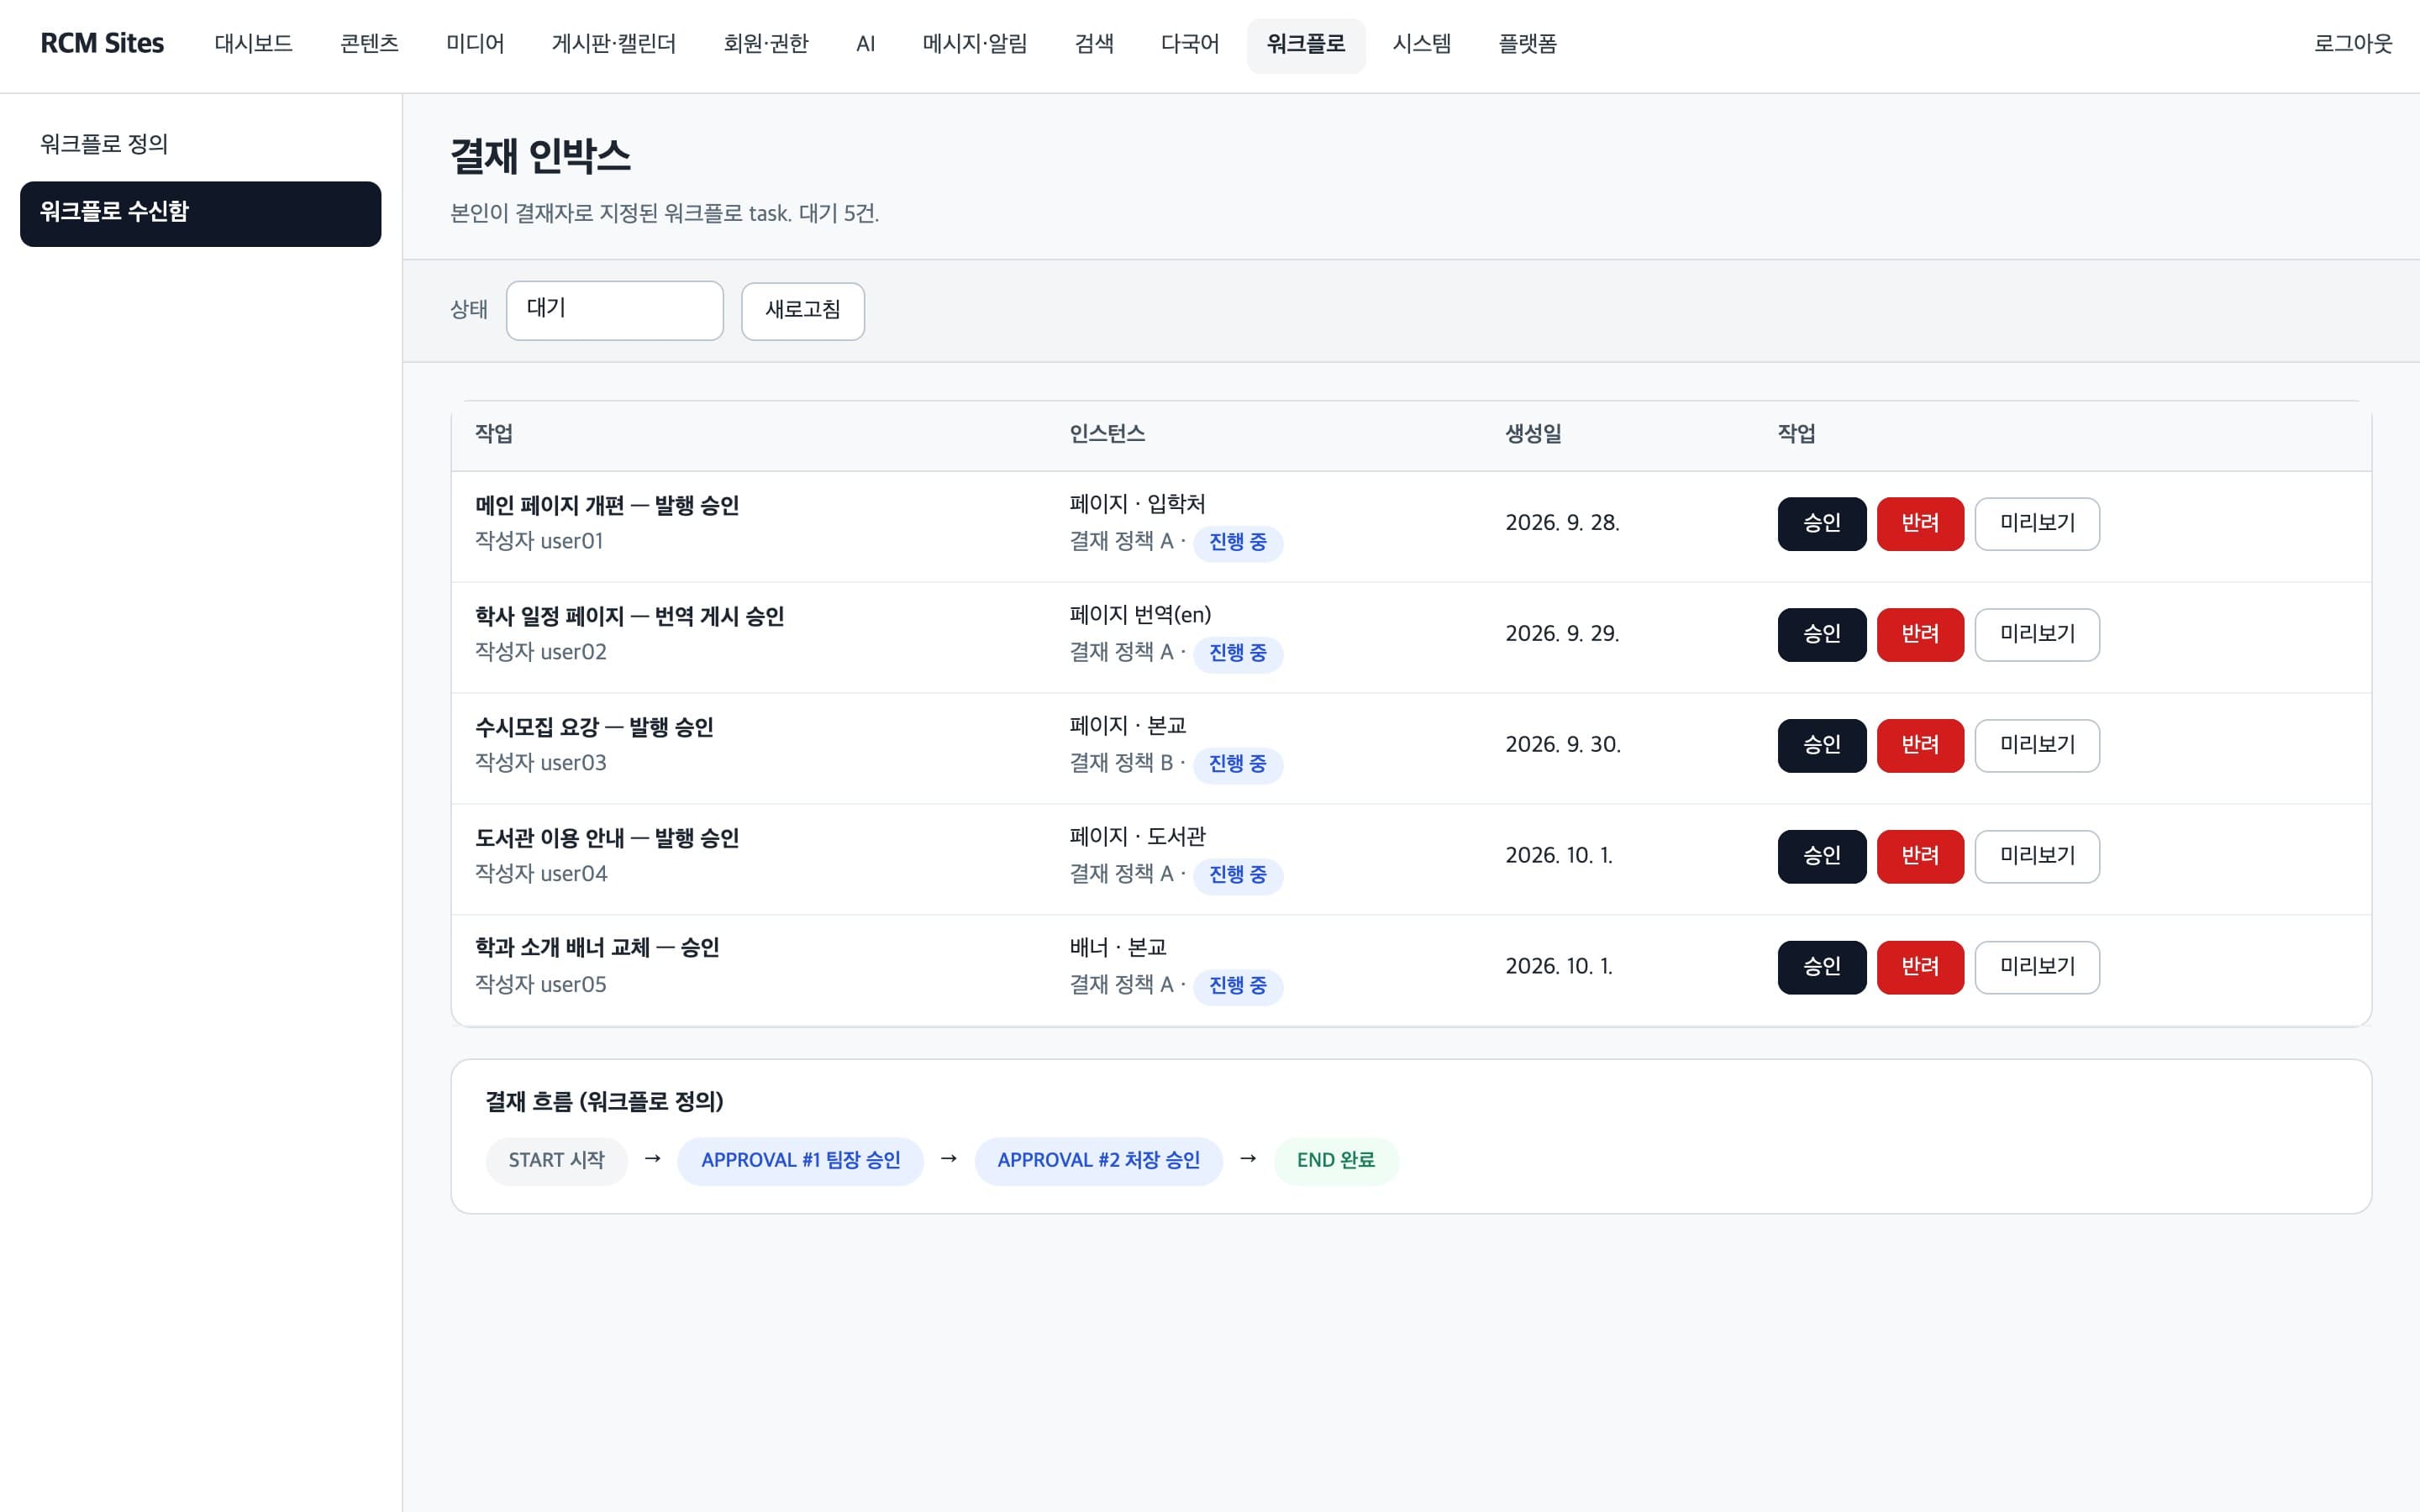Reject 메인 페이지 개편 with 반려
This screenshot has width=2420, height=1512.
coord(1919,524)
